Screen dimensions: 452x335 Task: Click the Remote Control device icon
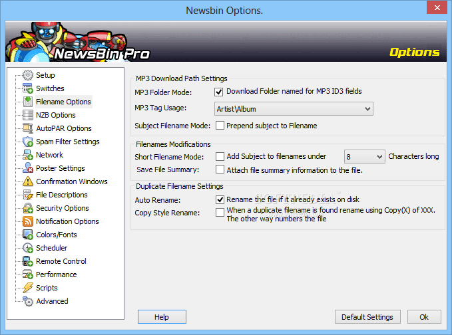click(x=28, y=261)
